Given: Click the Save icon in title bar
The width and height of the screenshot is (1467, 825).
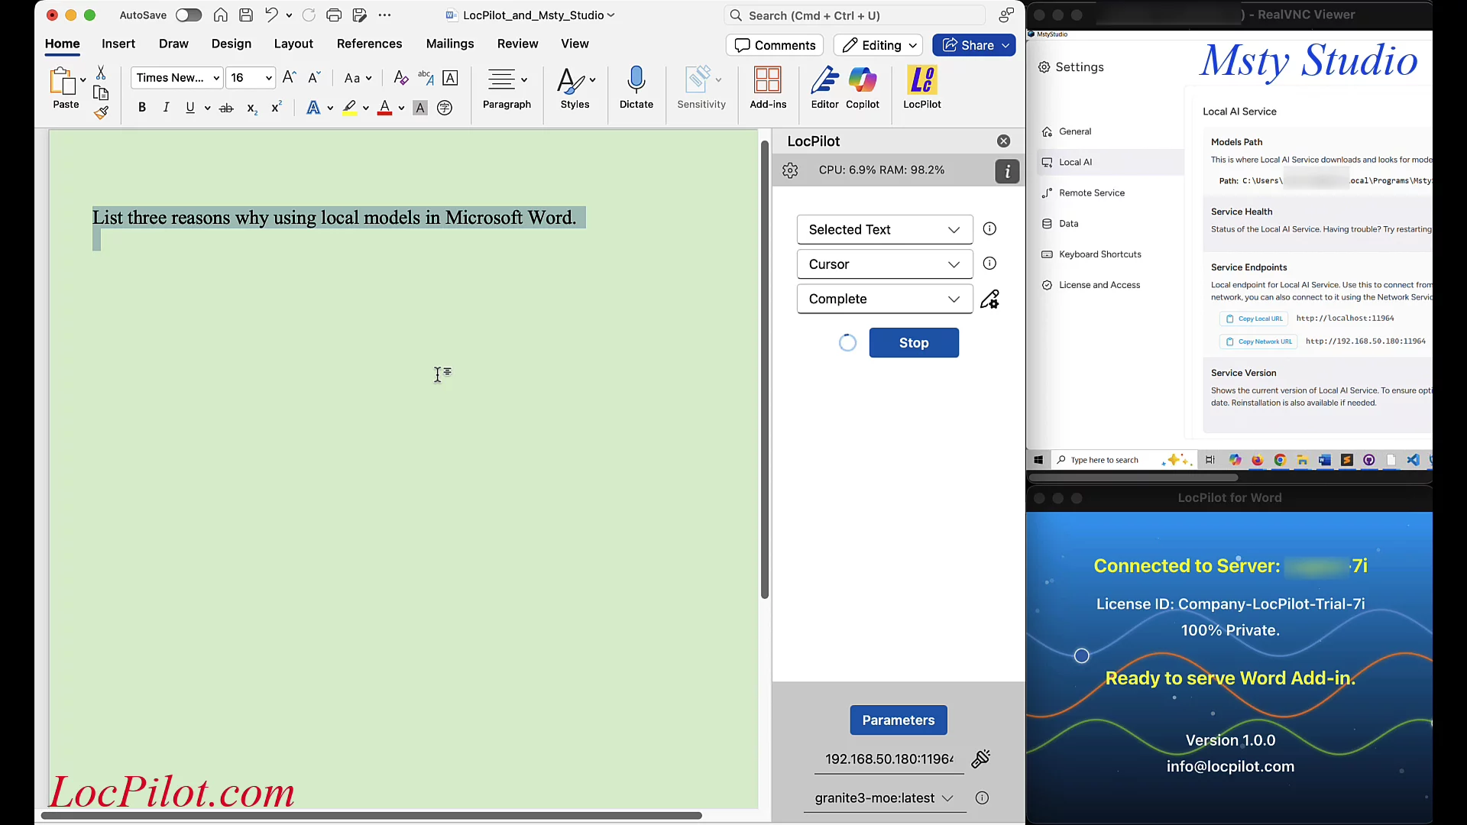Looking at the screenshot, I should (x=246, y=15).
